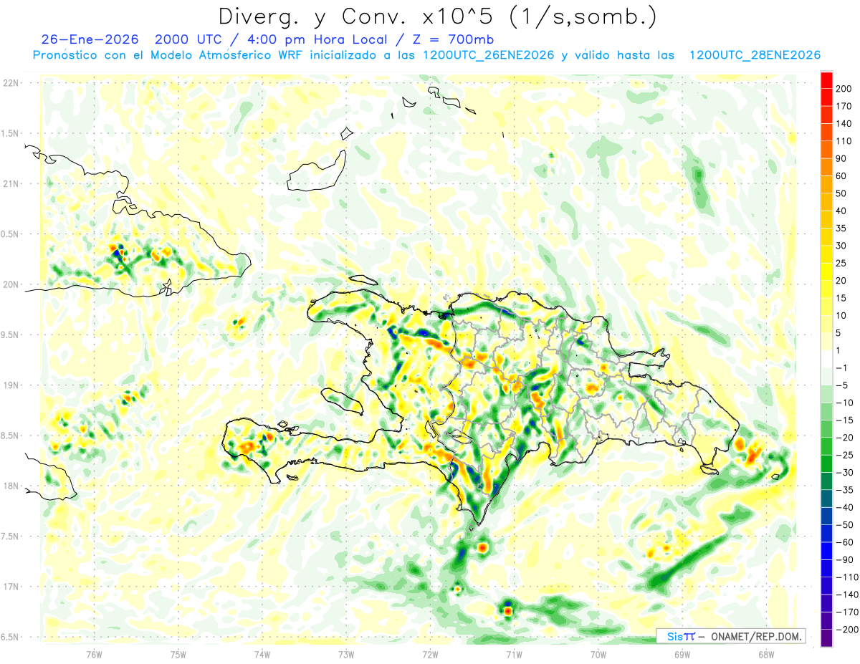Click the '9.5N' latitude label
The width and height of the screenshot is (860, 664).
coord(11,335)
